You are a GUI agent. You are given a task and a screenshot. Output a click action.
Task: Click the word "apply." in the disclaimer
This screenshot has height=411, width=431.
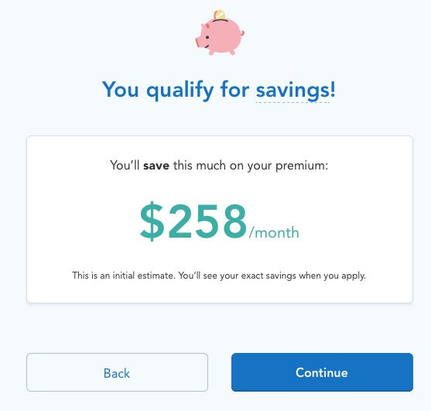(354, 276)
